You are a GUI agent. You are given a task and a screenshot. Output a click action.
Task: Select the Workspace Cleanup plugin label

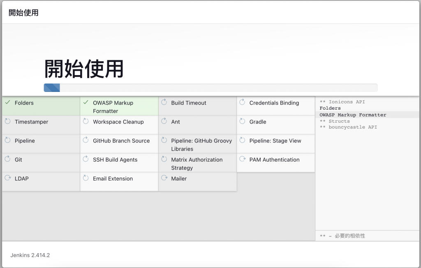click(x=118, y=122)
